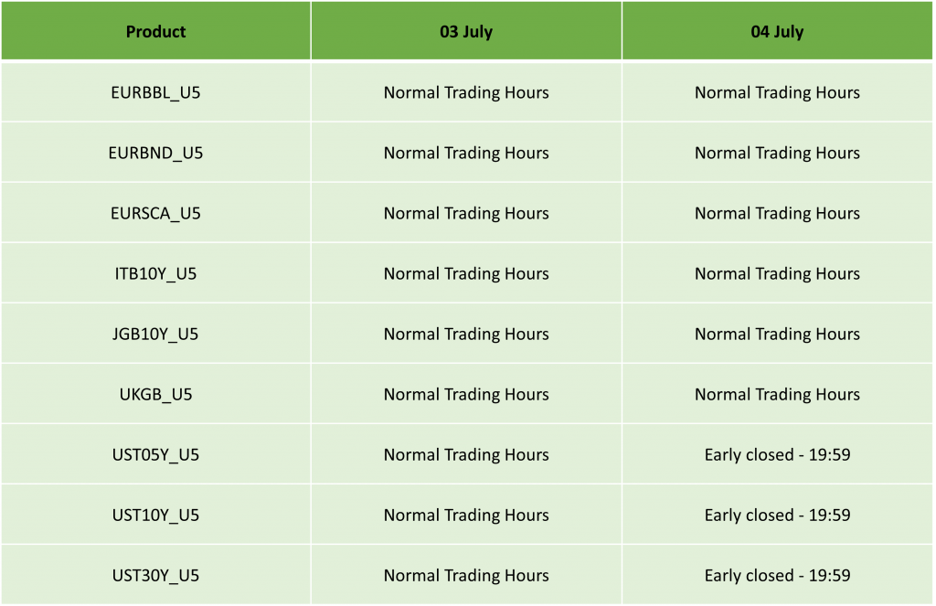Viewport: 936px width, 606px height.
Task: Select EURBBL_U5 03 July trading hours cell
Action: (466, 92)
